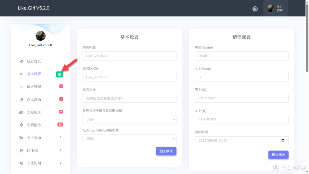Open the settings gear in top bar
Screen dimensions: 309x174
coord(255,9)
